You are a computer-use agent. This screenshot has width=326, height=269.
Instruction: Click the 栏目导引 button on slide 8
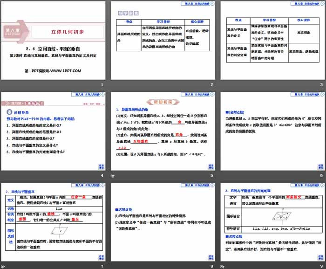pos(211,257)
